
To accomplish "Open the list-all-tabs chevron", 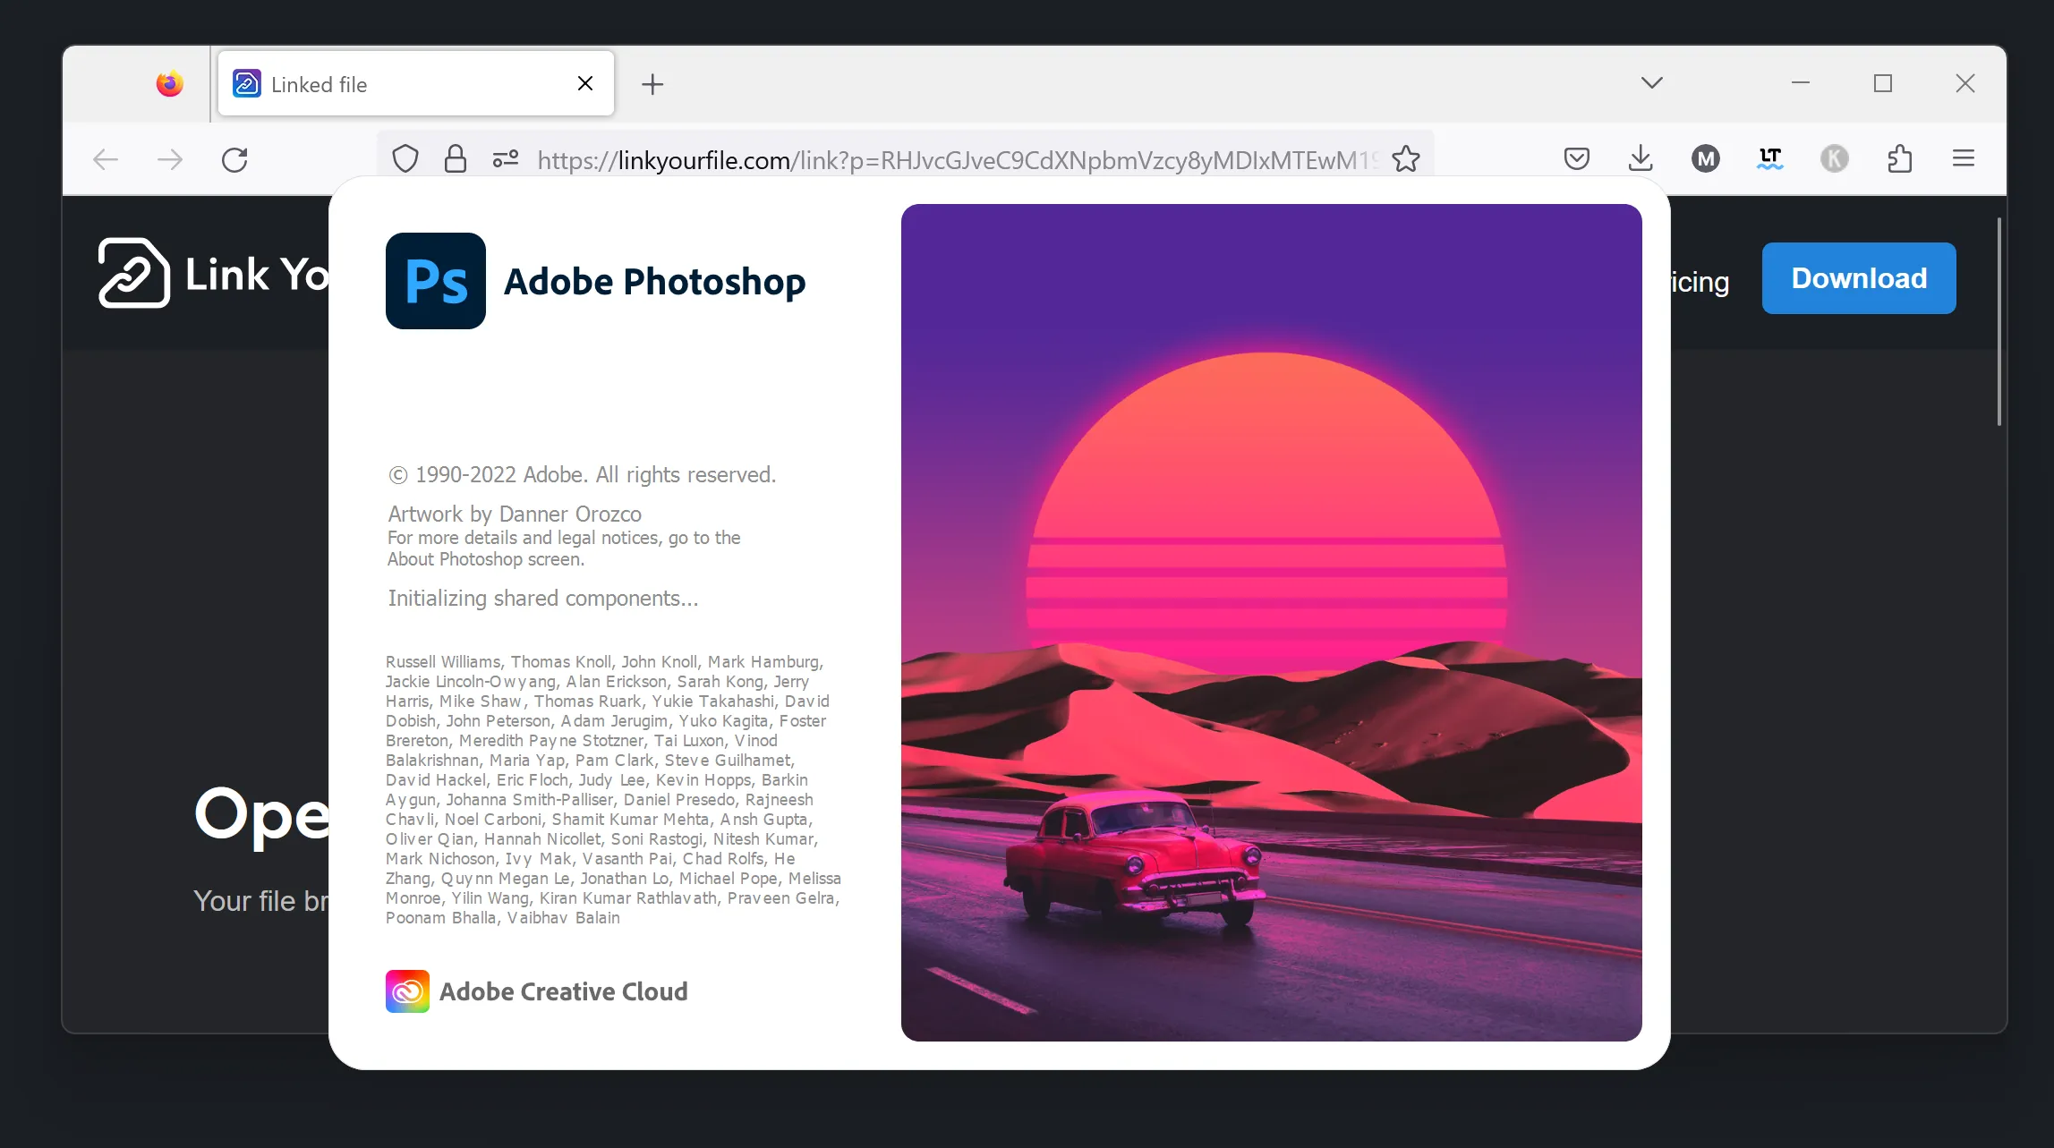I will 1650,82.
